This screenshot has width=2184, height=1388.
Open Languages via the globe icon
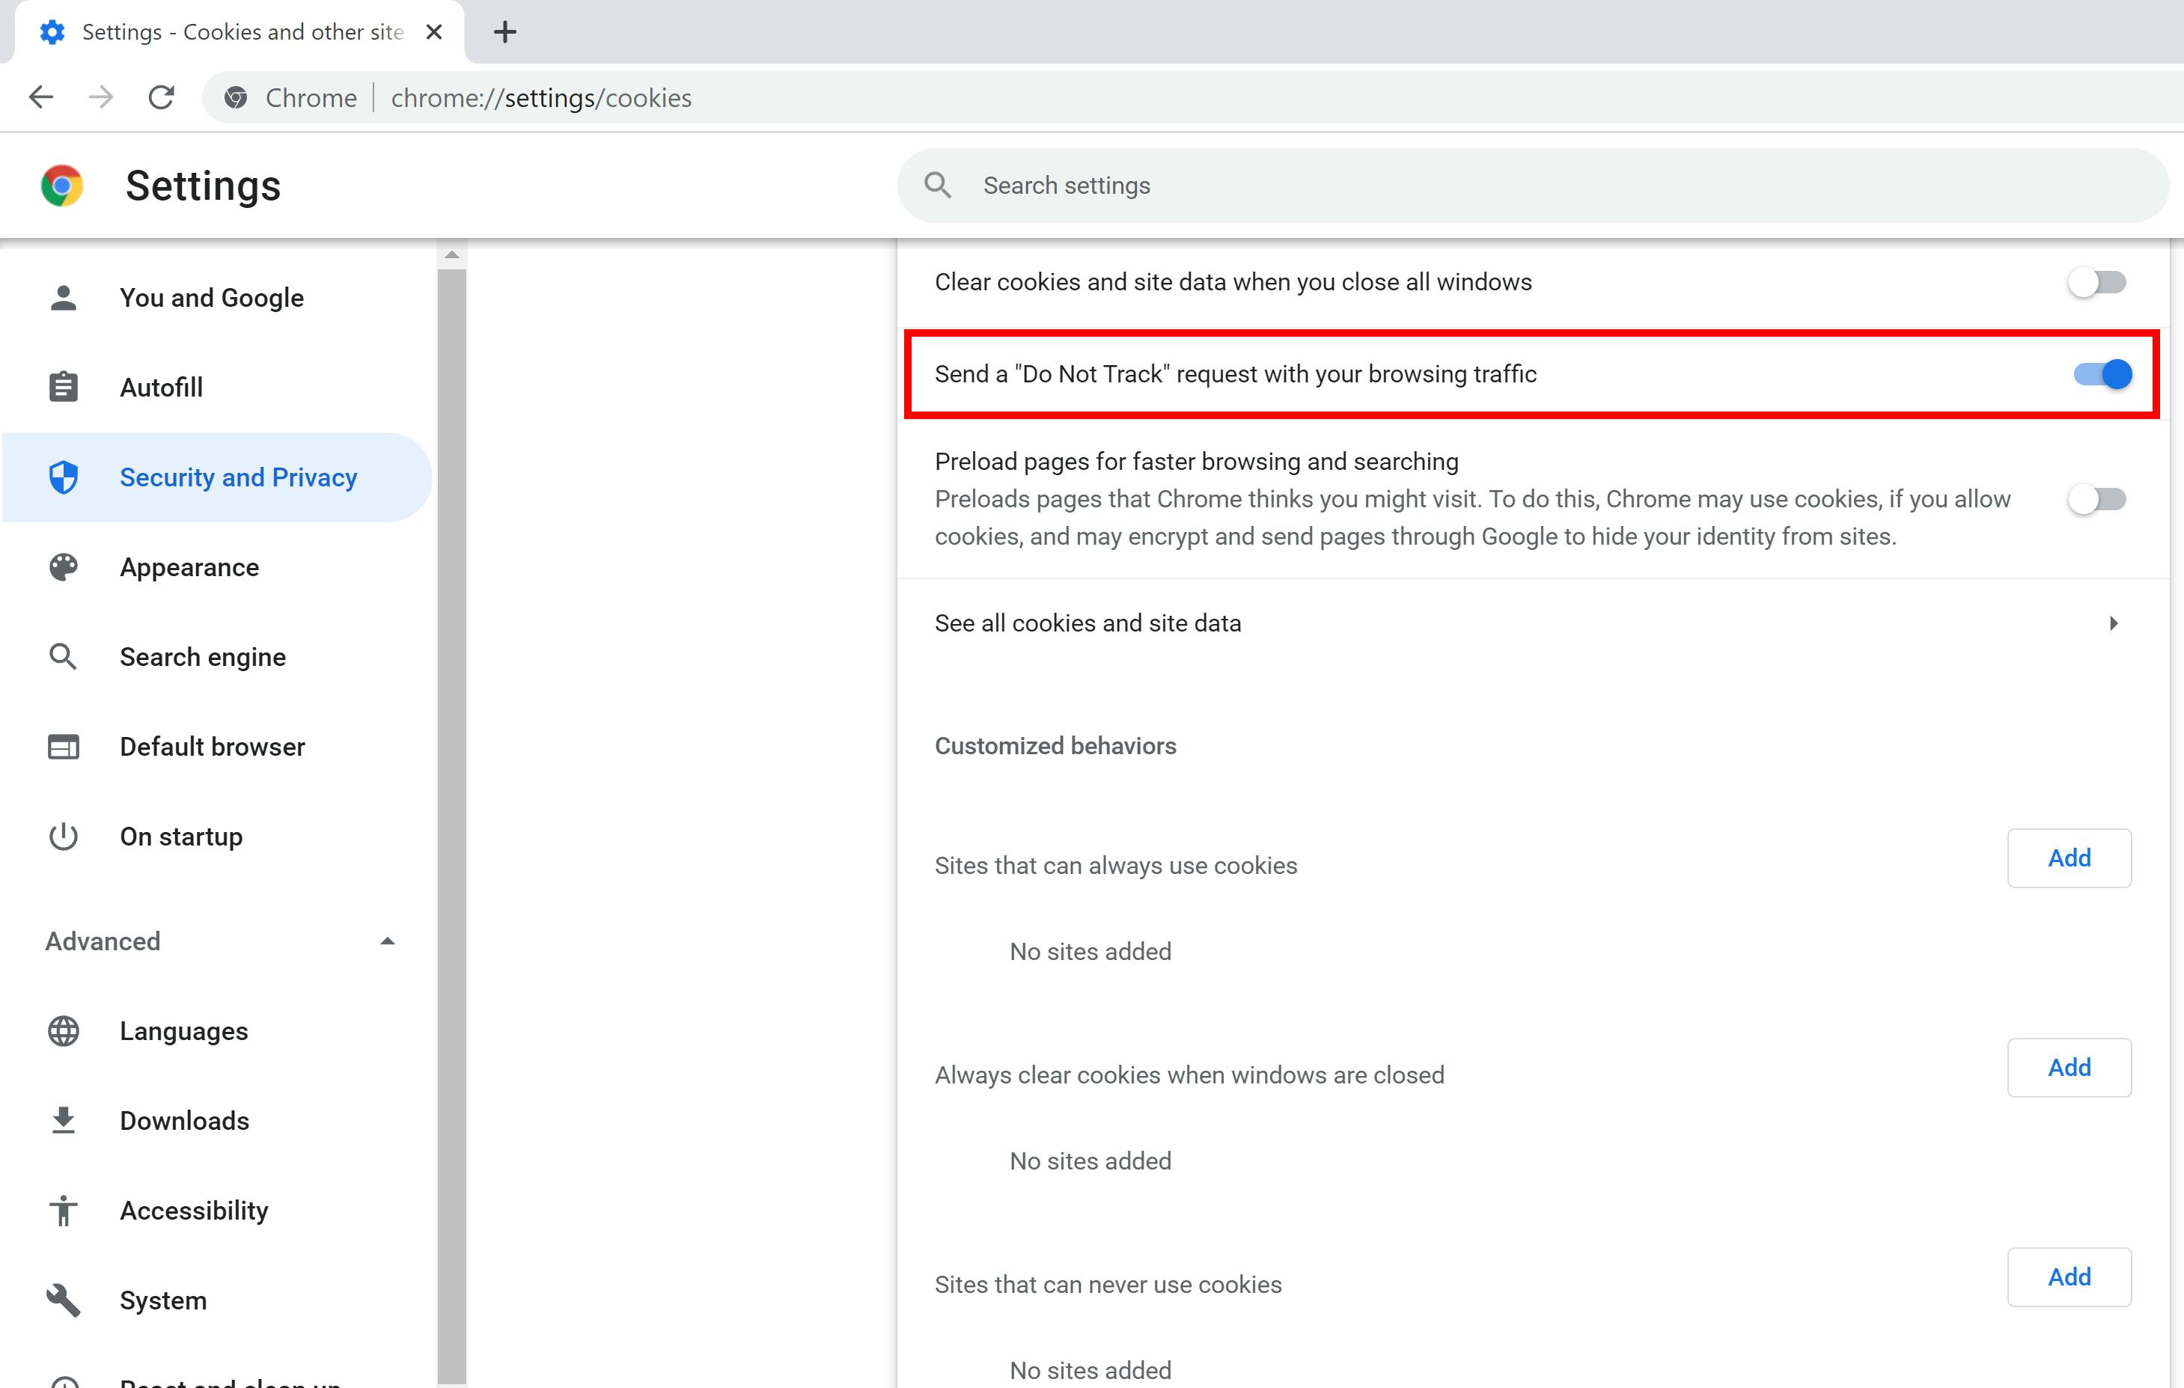(x=63, y=1031)
